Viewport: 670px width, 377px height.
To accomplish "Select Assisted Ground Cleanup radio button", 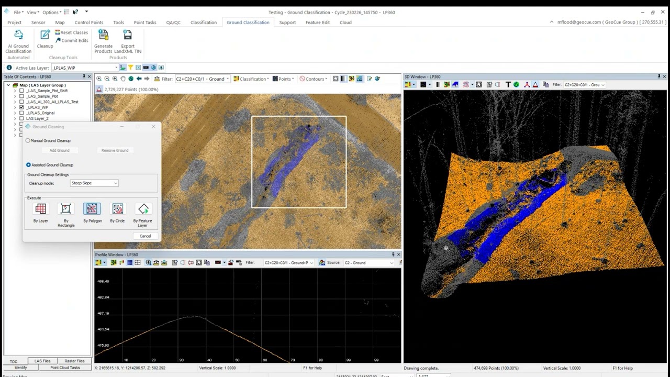I will [x=28, y=165].
